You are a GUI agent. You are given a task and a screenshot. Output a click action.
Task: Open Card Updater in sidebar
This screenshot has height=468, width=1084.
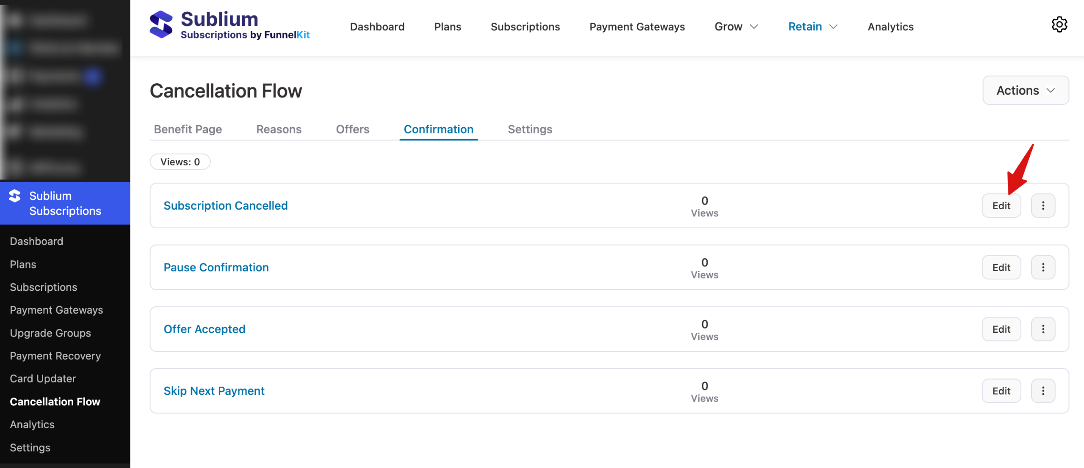(43, 378)
